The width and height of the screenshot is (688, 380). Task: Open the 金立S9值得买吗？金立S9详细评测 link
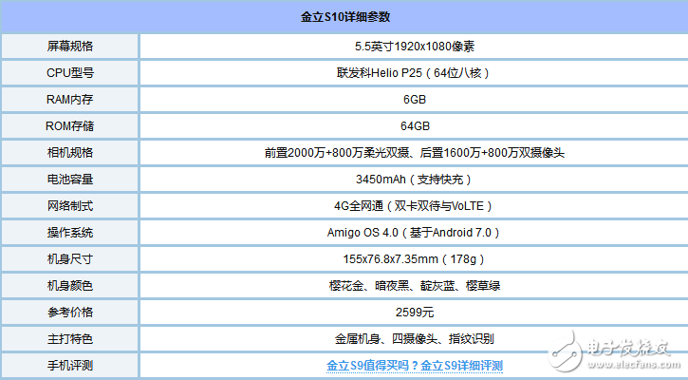point(414,365)
